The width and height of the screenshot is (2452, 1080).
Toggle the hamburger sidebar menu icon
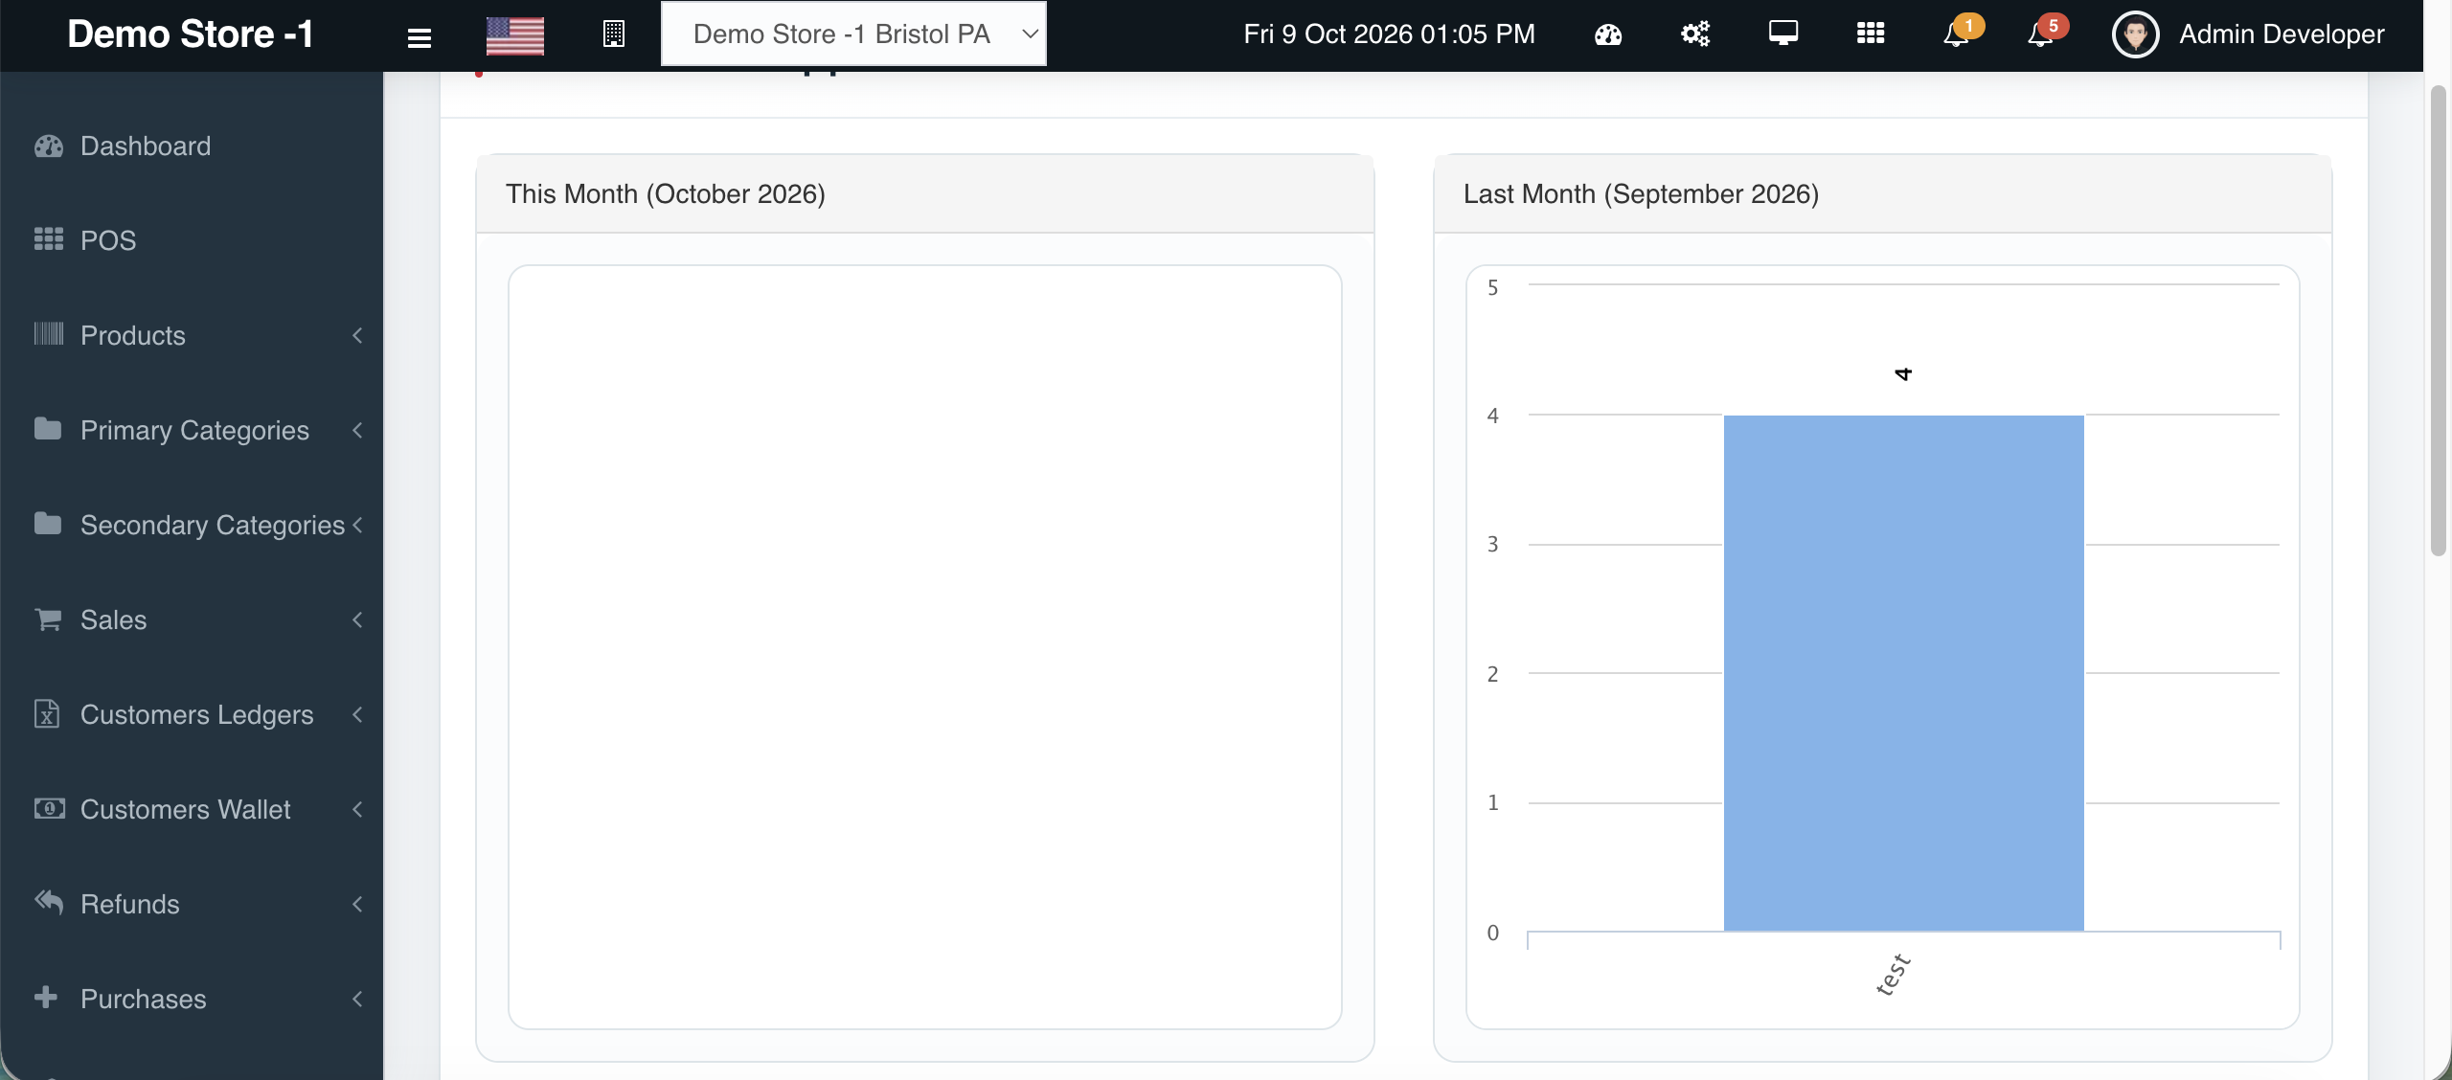click(x=420, y=37)
